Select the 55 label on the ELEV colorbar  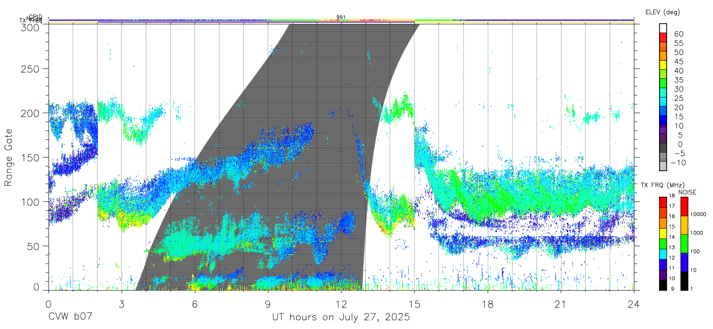pos(680,43)
